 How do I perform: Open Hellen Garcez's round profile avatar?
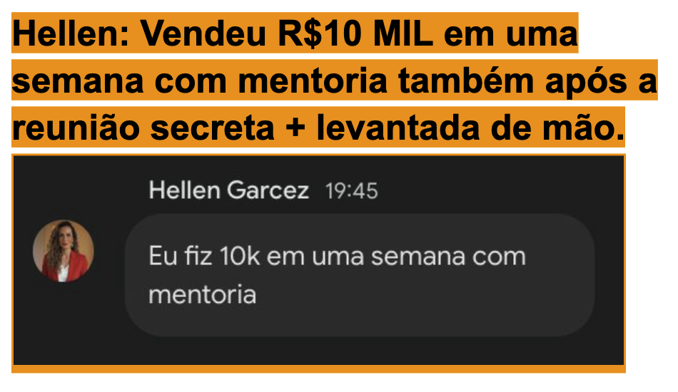(x=63, y=251)
